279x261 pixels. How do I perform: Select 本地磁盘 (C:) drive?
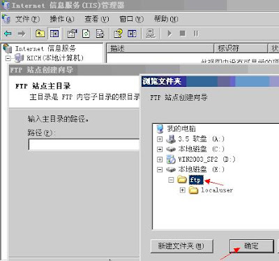pos(202,149)
